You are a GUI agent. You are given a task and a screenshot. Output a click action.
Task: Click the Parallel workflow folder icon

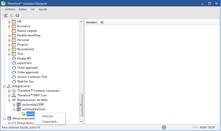[x=14, y=35]
